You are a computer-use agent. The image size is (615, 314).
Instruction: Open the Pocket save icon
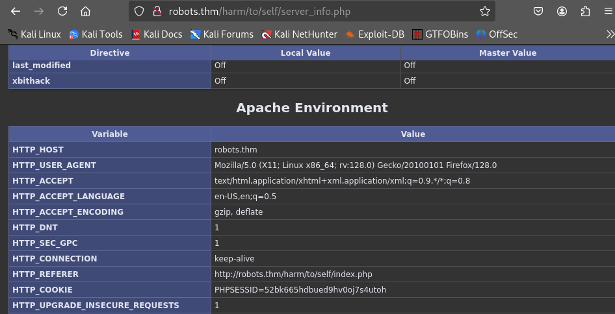click(538, 11)
